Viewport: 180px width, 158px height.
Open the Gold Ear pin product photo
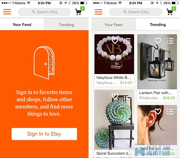(x=157, y=125)
